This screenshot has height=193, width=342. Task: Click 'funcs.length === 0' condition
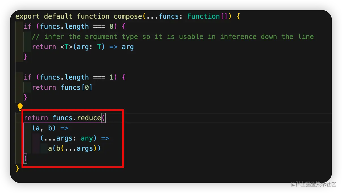(x=76, y=27)
